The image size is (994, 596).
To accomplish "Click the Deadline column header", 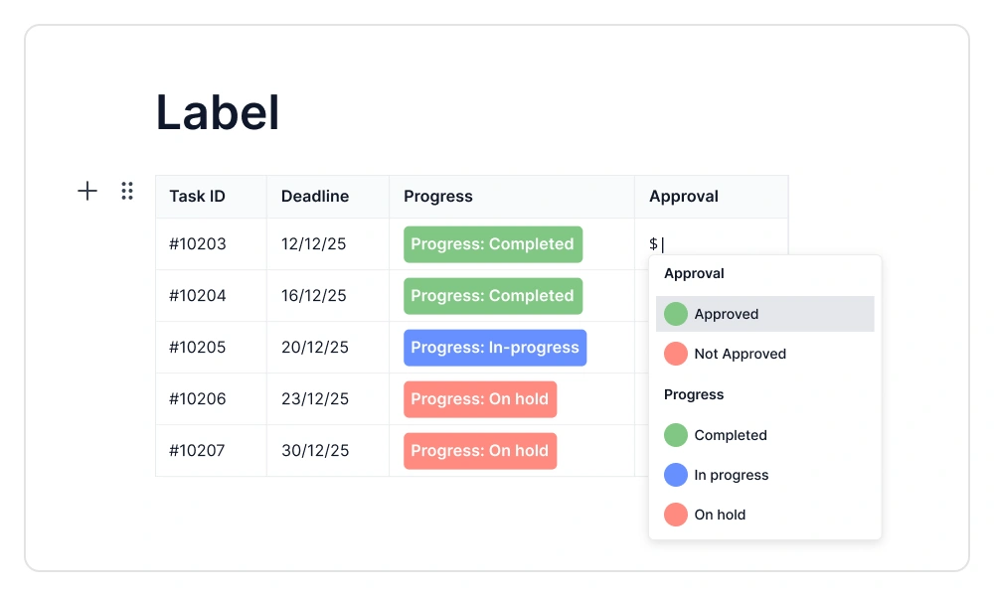I will 314,196.
